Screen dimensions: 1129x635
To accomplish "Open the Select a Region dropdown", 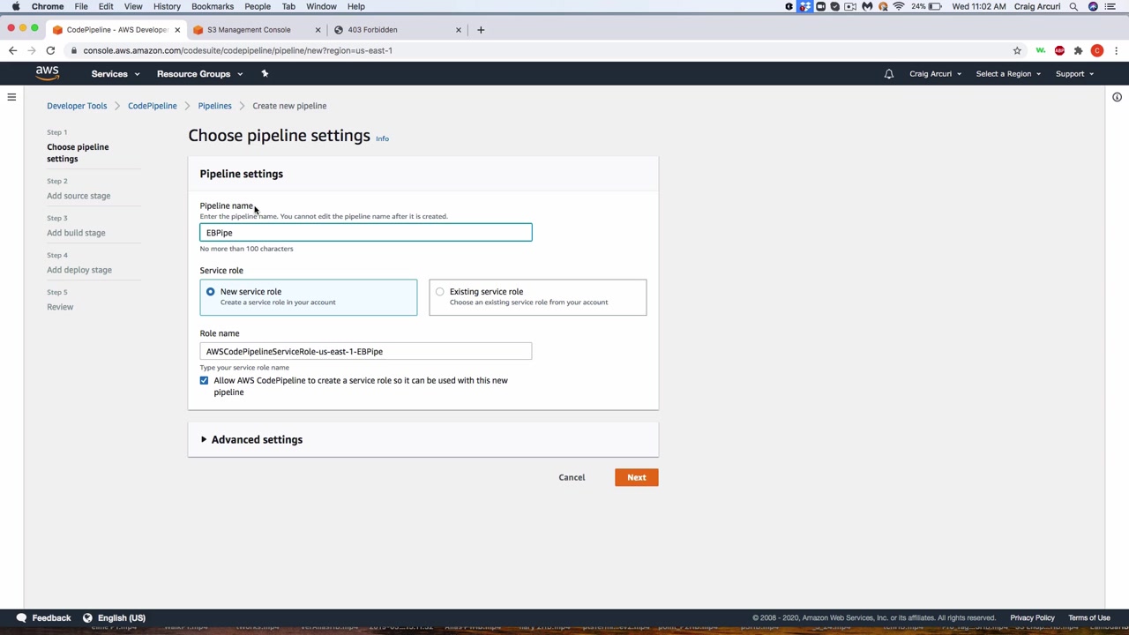I will [1008, 74].
